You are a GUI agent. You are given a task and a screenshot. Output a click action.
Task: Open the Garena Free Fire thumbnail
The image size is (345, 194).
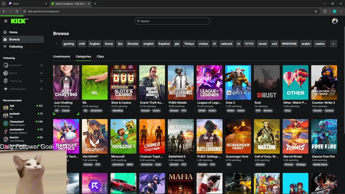(324, 136)
